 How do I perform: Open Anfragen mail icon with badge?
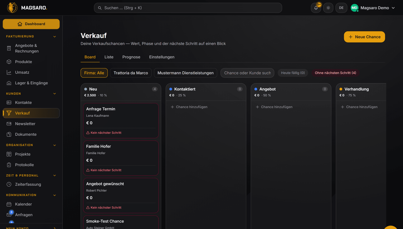(x=9, y=215)
